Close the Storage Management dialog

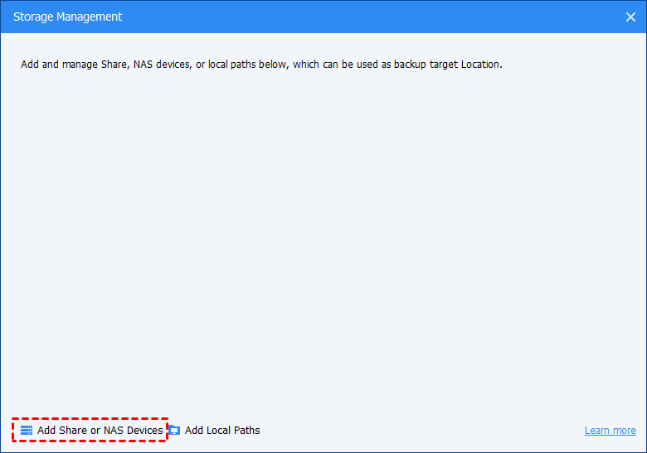point(630,17)
